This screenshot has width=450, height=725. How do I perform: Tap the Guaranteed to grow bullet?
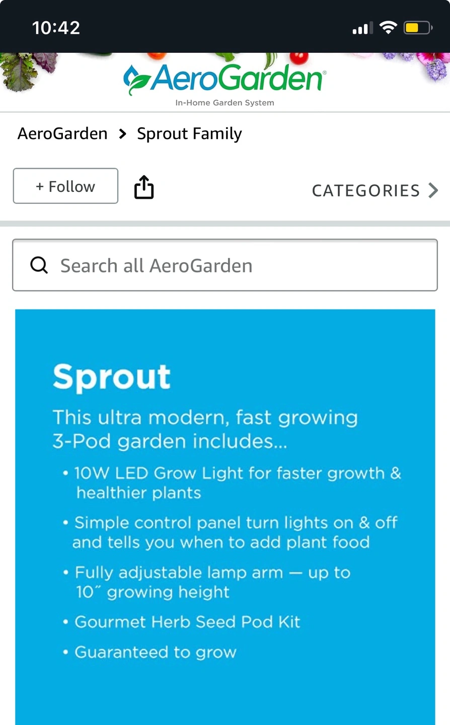point(155,652)
